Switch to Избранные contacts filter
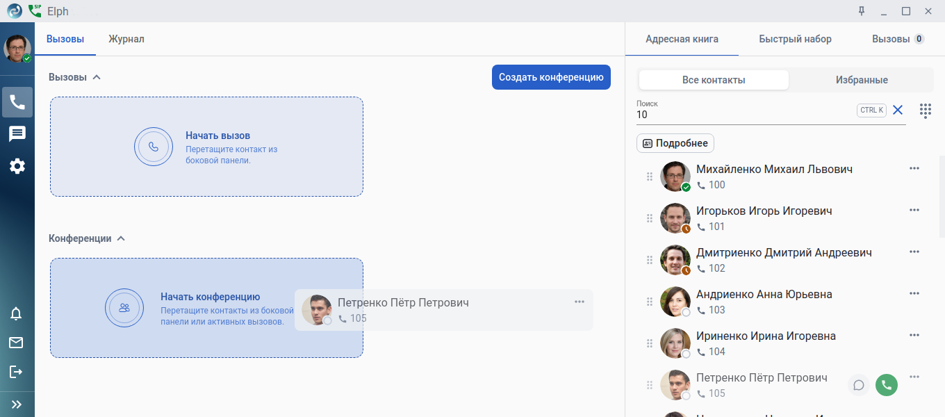 pos(862,80)
